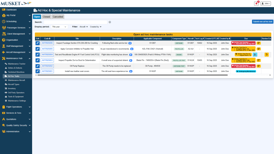
Task: Click assign-person icon on AHT0925004 row
Action: click(255, 55)
